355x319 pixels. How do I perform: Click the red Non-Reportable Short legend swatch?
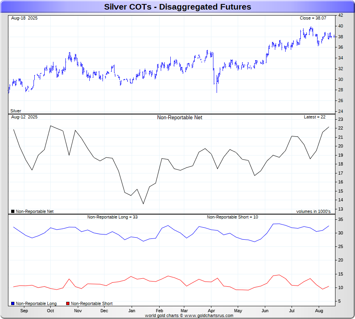pyautogui.click(x=68, y=303)
